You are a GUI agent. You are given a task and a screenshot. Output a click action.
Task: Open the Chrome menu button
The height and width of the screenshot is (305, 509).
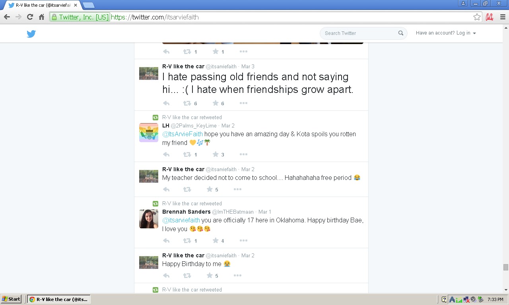point(503,17)
